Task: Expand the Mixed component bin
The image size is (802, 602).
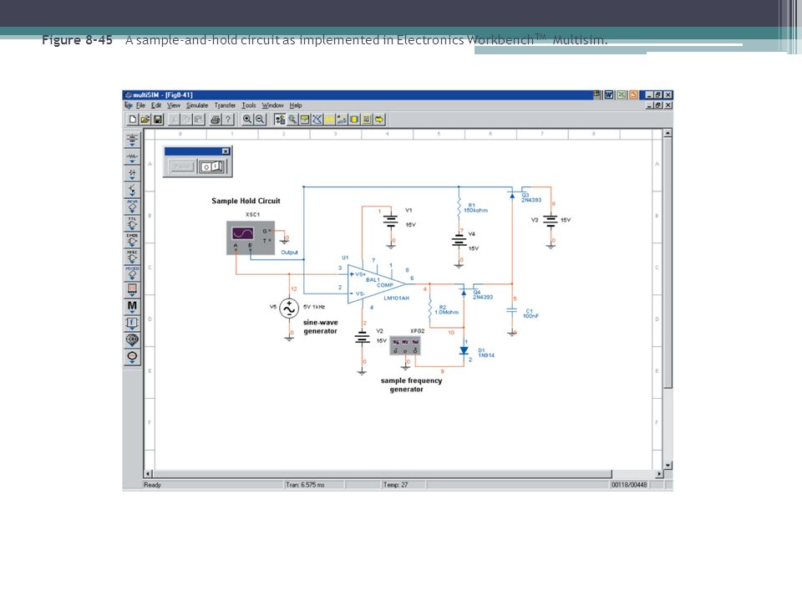Action: click(x=132, y=273)
